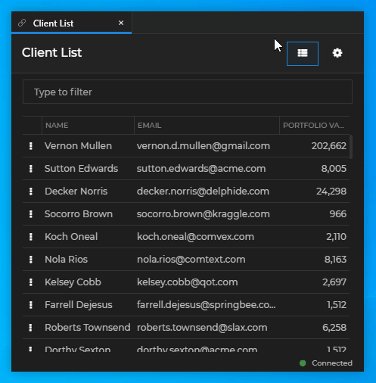Click truncated farrell.dejesus@springbee email
Image resolution: width=376 pixels, height=383 pixels.
[x=207, y=305]
